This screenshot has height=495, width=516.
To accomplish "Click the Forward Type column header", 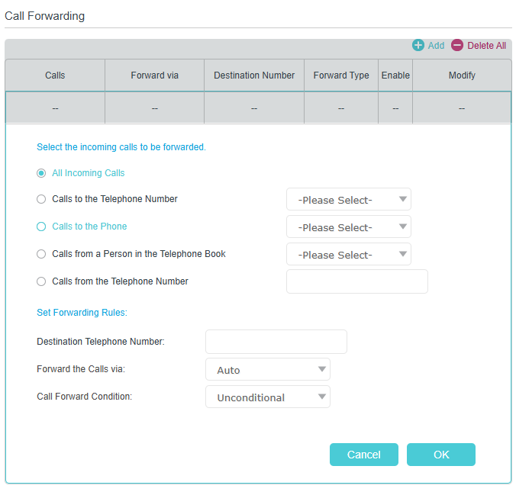I will click(341, 76).
